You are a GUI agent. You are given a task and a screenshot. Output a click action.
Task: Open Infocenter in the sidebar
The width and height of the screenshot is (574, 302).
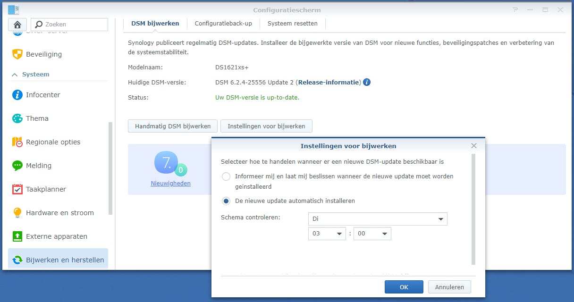[58, 95]
